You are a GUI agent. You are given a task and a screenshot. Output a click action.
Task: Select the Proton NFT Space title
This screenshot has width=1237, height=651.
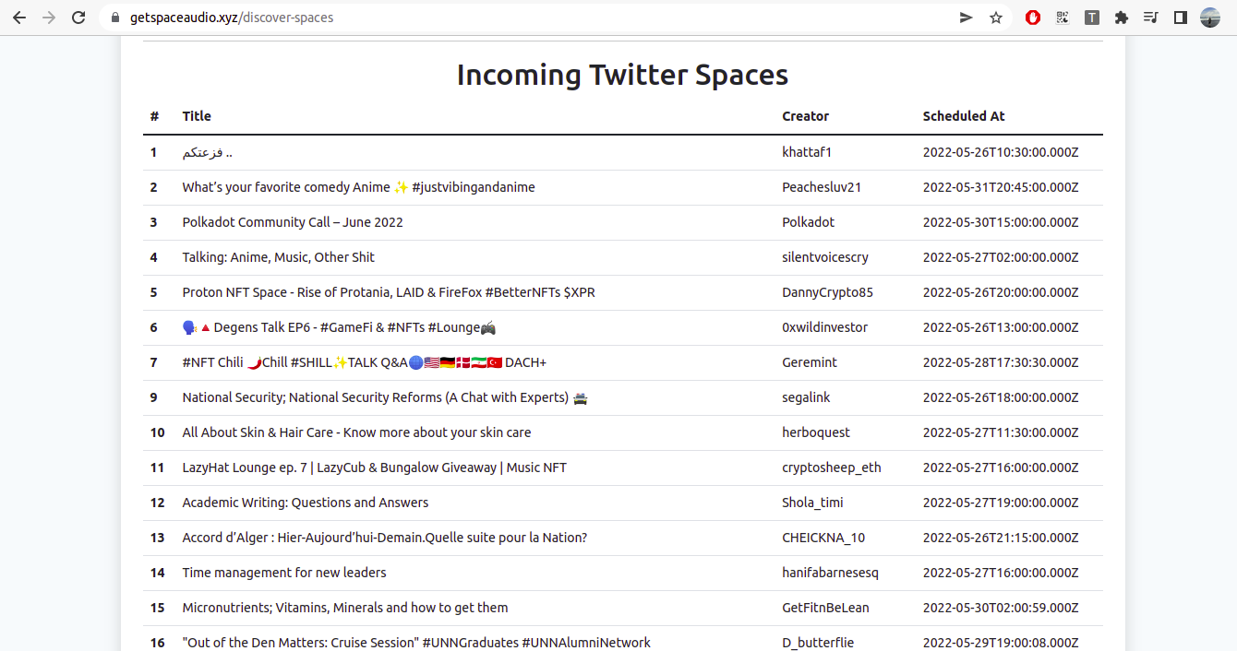389,292
